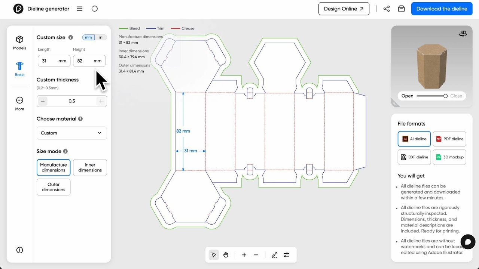Viewport: 479px width, 269px height.
Task: Select the hand pan tool
Action: 226,255
